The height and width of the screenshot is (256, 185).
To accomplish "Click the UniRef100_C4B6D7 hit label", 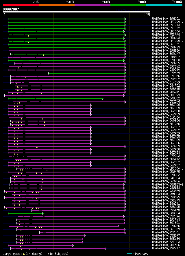I will (x=166, y=57).
